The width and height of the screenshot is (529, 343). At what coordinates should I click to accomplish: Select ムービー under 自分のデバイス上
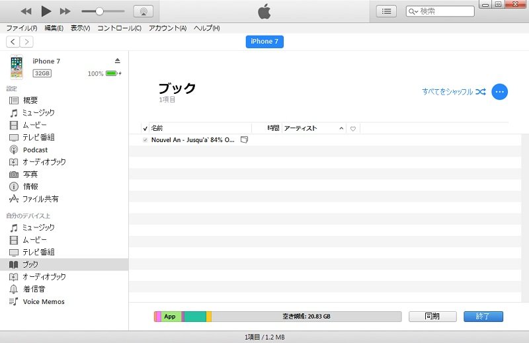tap(64, 240)
